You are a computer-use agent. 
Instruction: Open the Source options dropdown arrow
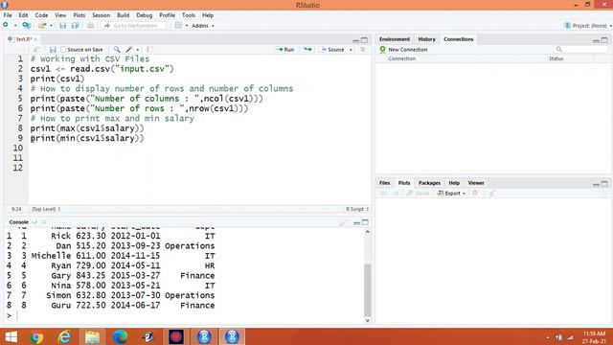pyautogui.click(x=351, y=50)
